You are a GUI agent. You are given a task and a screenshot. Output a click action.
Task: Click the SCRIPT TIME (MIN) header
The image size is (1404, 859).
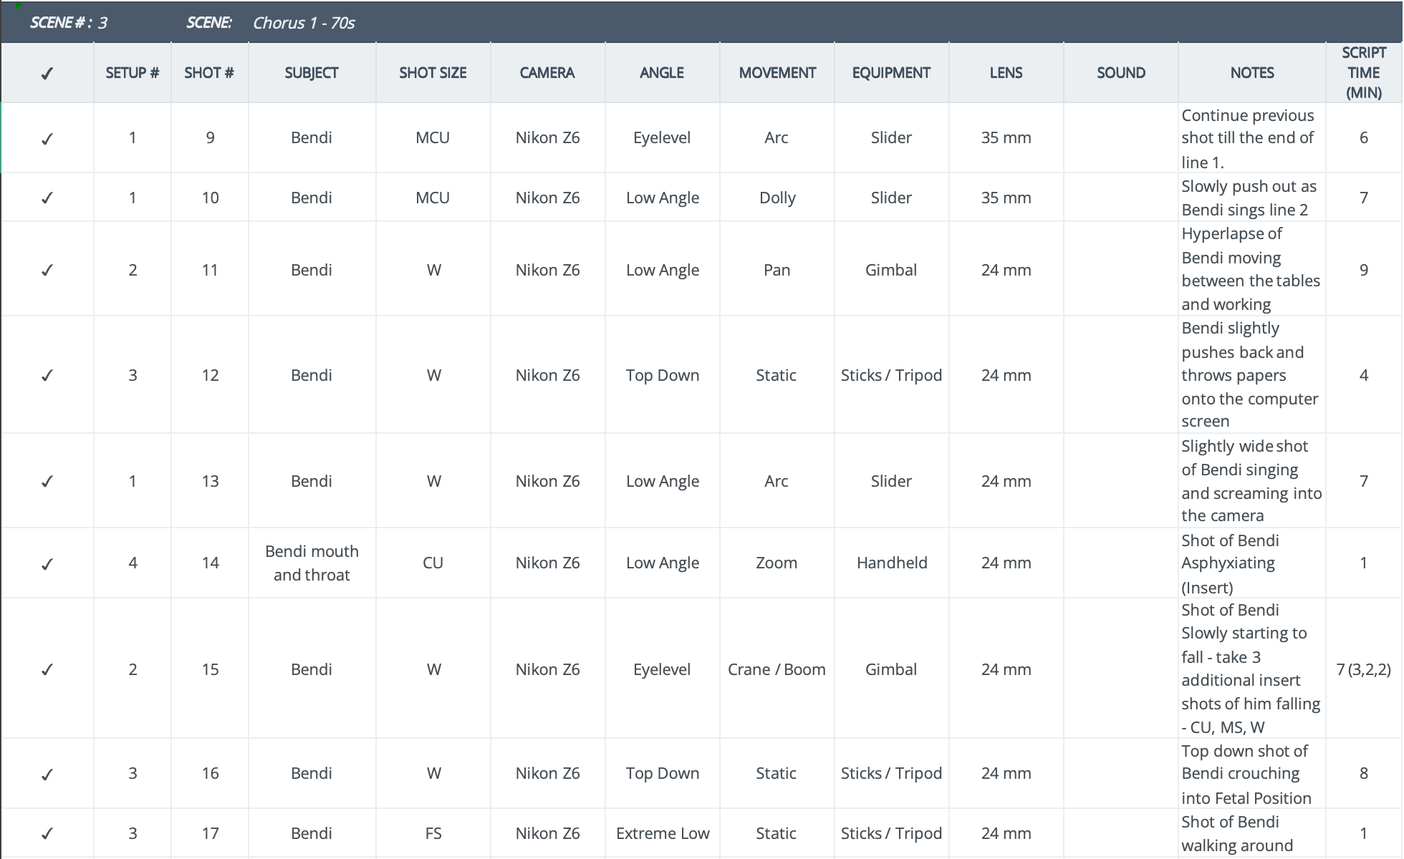click(x=1363, y=73)
